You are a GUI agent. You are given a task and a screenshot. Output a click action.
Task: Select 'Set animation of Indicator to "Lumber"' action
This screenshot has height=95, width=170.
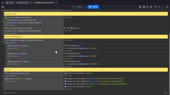[x=81, y=64]
